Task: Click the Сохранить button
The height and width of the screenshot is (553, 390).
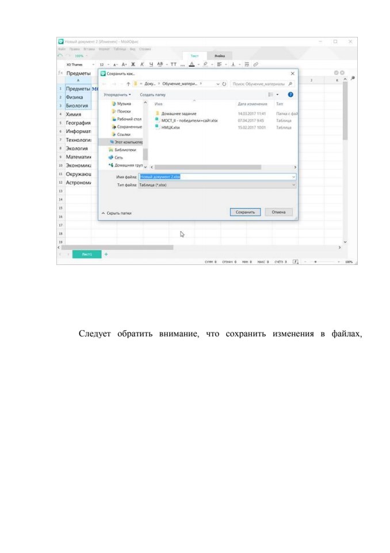Action: tap(245, 212)
